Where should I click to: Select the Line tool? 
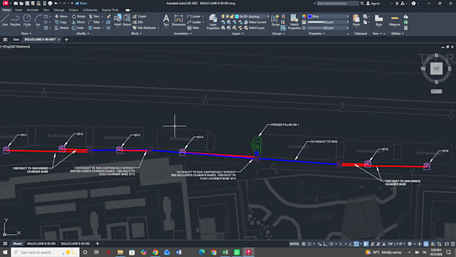coord(5,20)
